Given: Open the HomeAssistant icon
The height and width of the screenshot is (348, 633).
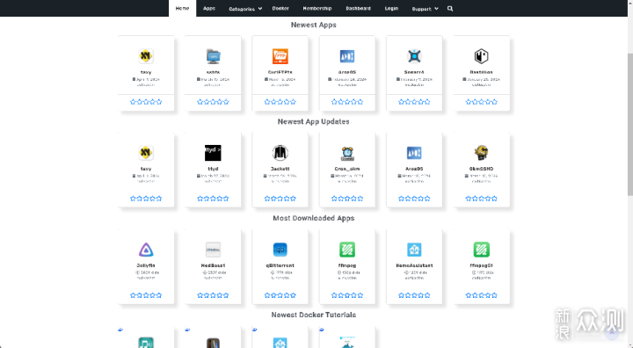Looking at the screenshot, I should 414,250.
